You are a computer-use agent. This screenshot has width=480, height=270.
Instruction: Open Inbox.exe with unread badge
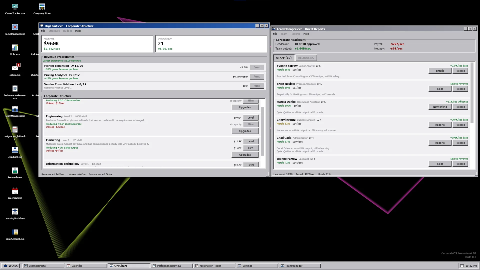coord(15,70)
